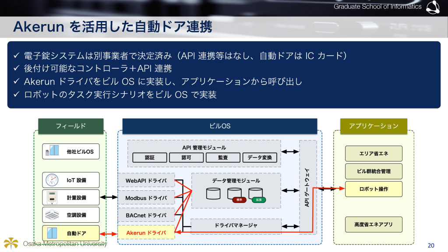Click the slide title Akerun を活用した自動ドア連携
Image resolution: width=448 pixels, height=252 pixels.
coord(113,27)
